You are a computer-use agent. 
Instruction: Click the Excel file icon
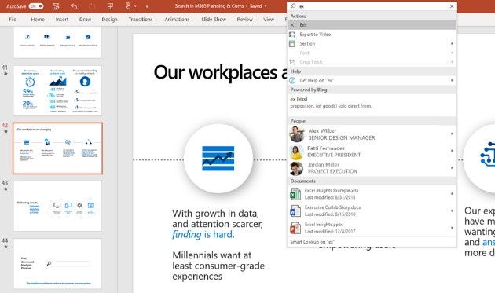pyautogui.click(x=295, y=194)
